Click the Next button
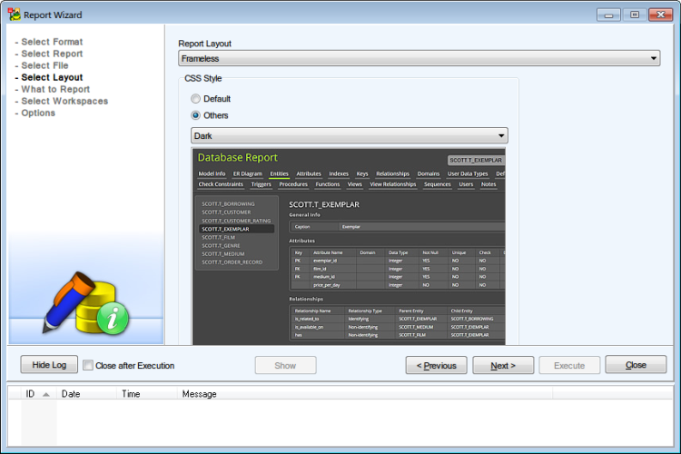Image resolution: width=681 pixels, height=454 pixels. pos(503,365)
